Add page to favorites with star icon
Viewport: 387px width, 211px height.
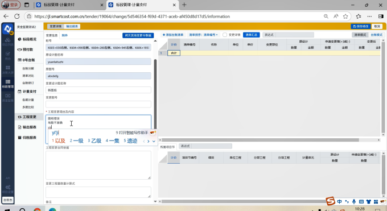tap(345, 16)
